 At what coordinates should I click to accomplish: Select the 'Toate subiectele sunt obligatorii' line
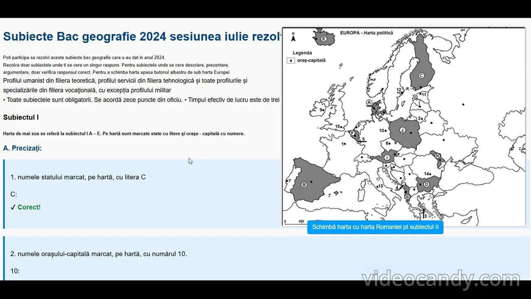[141, 100]
